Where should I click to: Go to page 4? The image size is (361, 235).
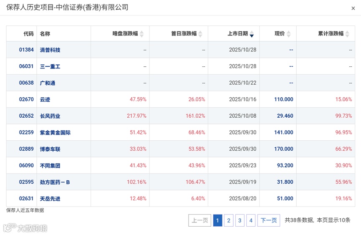tap(251, 220)
